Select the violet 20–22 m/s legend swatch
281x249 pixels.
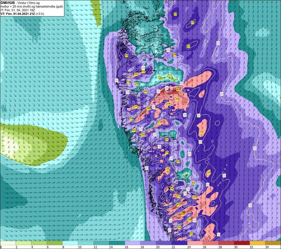[x=164, y=243]
